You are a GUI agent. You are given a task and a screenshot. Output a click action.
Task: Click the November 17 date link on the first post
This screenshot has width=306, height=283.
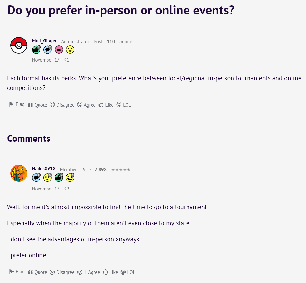coord(46,60)
